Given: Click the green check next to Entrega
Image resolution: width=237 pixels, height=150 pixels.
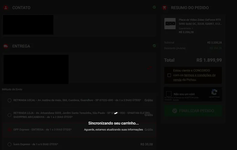Looking at the screenshot, I should 154,46.
